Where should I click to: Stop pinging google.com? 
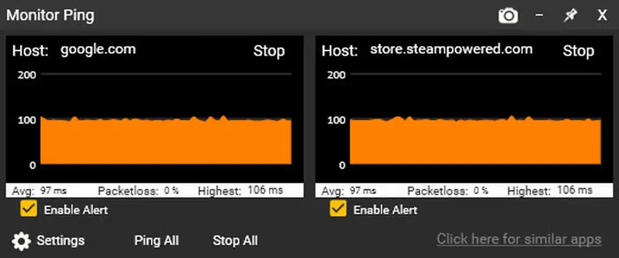point(269,51)
